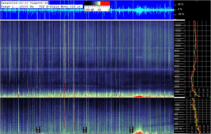Click the Date=2026-02-10 timestamp text

(15, 3)
